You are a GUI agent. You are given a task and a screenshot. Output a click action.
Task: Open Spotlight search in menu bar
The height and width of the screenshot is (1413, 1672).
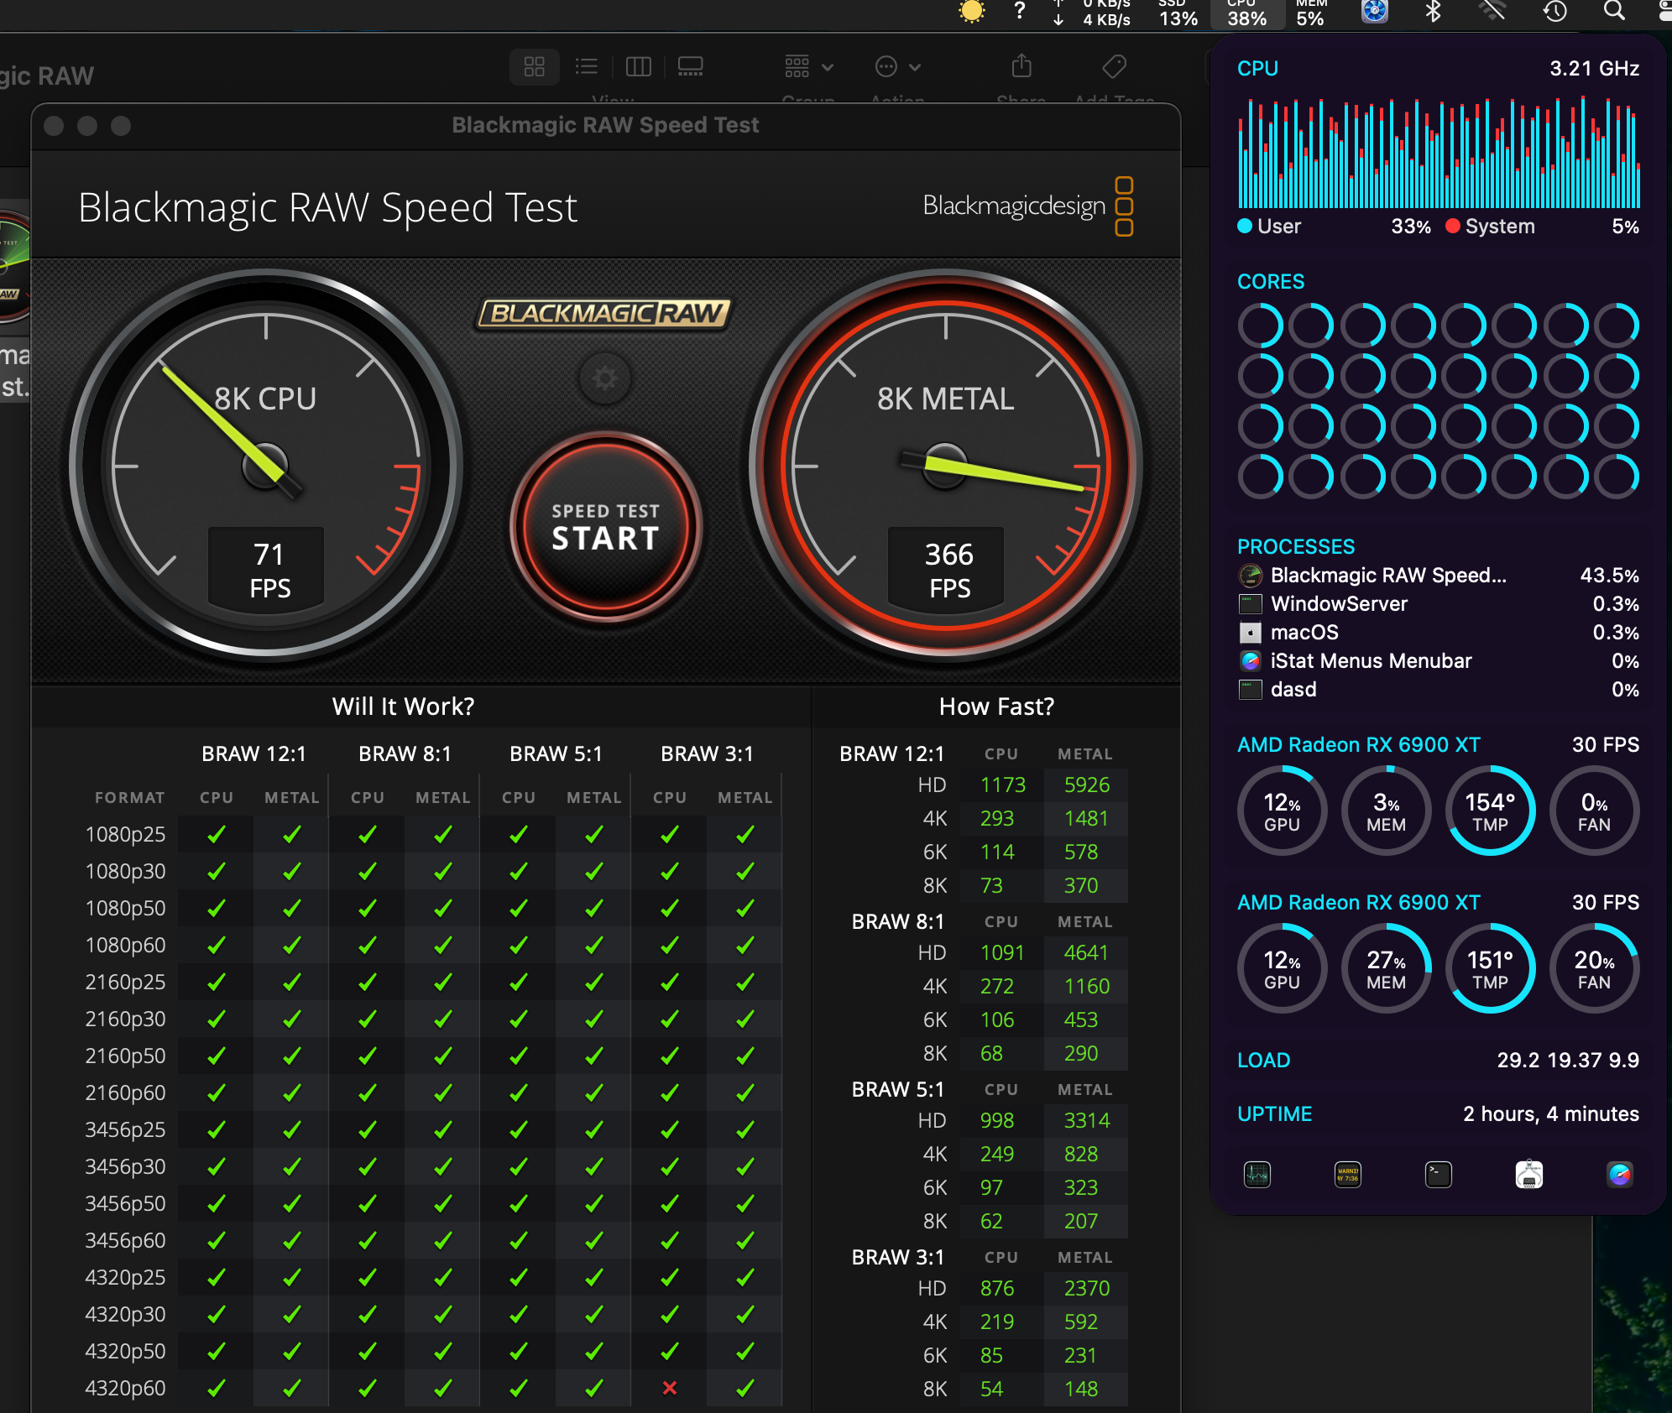tap(1613, 12)
